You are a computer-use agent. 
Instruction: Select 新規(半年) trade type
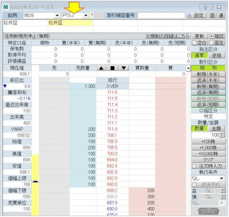[208, 74]
